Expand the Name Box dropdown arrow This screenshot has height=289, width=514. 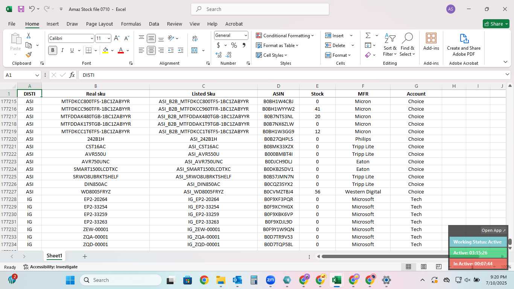tap(37, 75)
